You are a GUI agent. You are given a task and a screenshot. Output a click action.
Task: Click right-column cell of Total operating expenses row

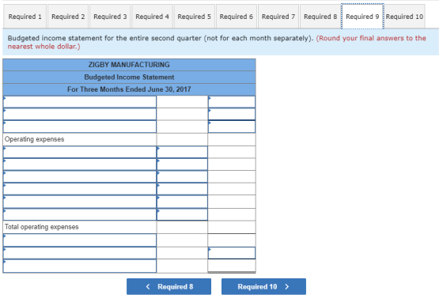232,227
